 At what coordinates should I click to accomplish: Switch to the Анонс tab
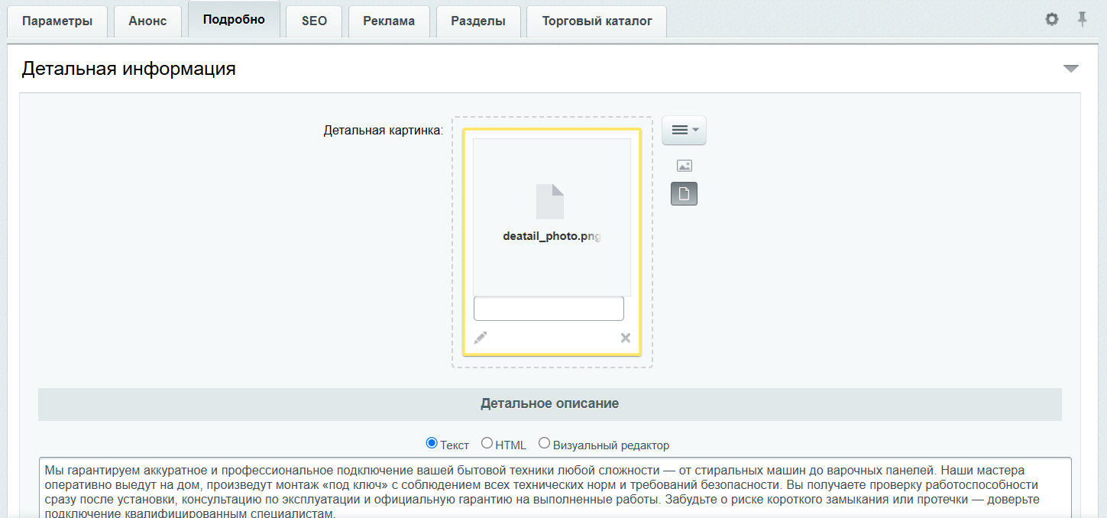147,21
